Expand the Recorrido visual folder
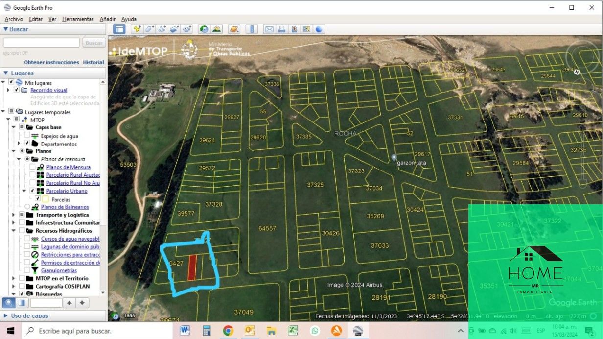 pyautogui.click(x=8, y=90)
